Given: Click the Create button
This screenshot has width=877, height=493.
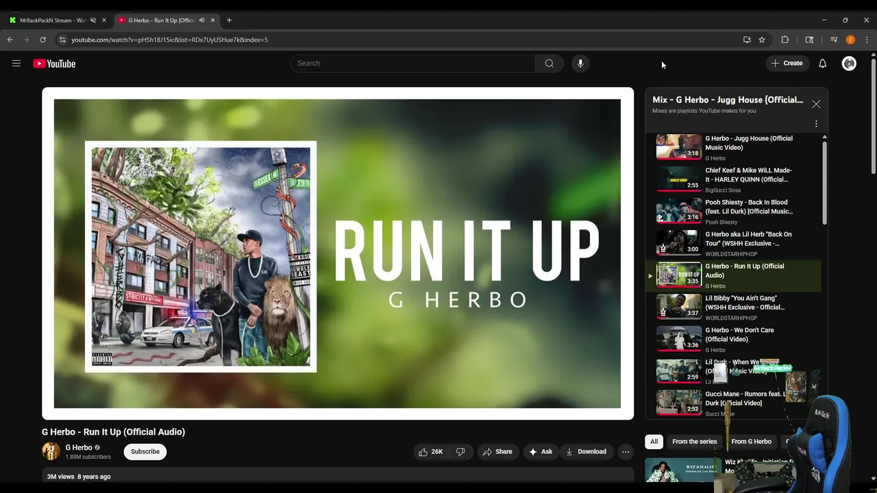Looking at the screenshot, I should point(787,63).
